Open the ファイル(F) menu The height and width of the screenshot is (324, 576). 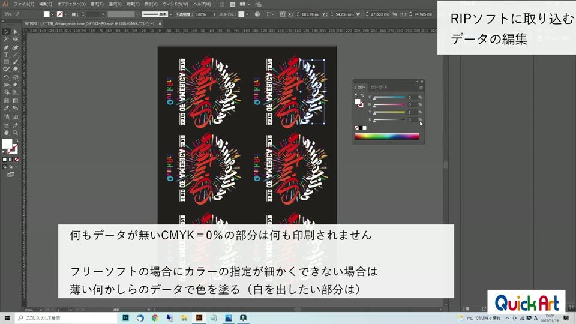24,4
